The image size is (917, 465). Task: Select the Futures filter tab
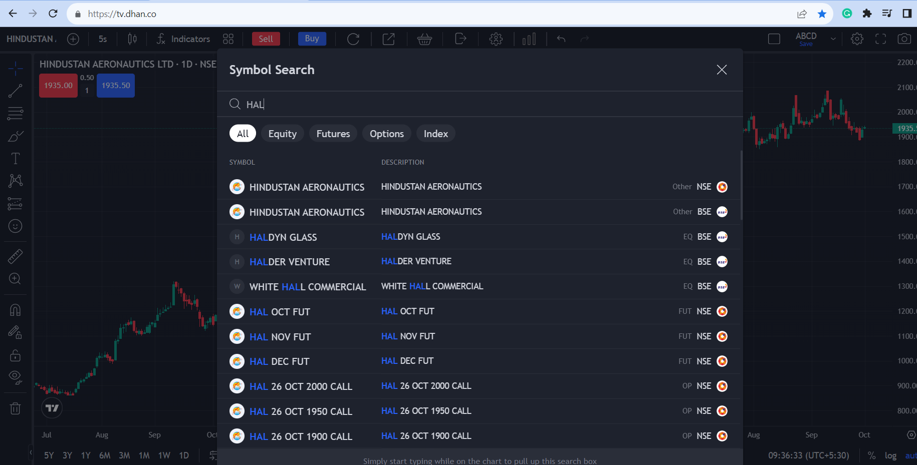click(x=333, y=134)
